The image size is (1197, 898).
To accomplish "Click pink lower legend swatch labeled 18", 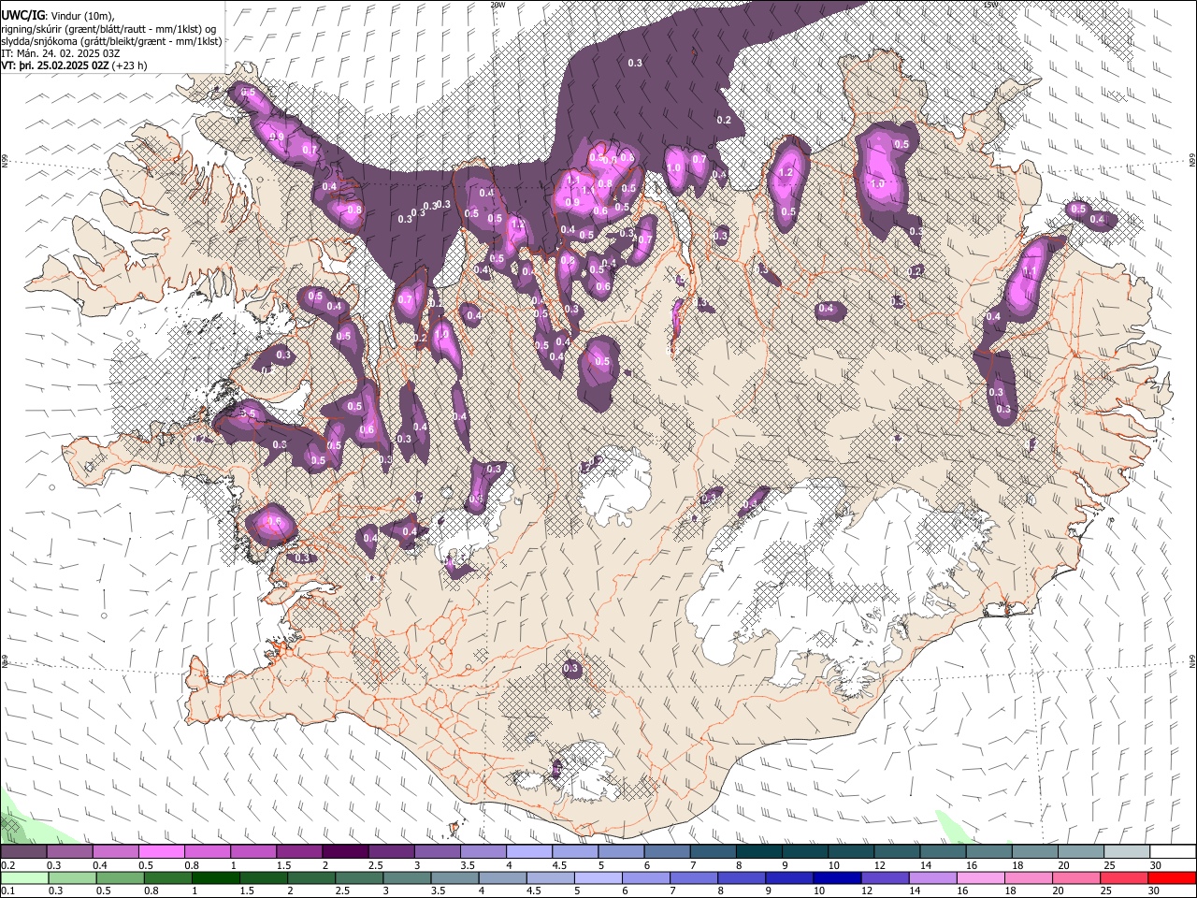I will [x=1029, y=878].
